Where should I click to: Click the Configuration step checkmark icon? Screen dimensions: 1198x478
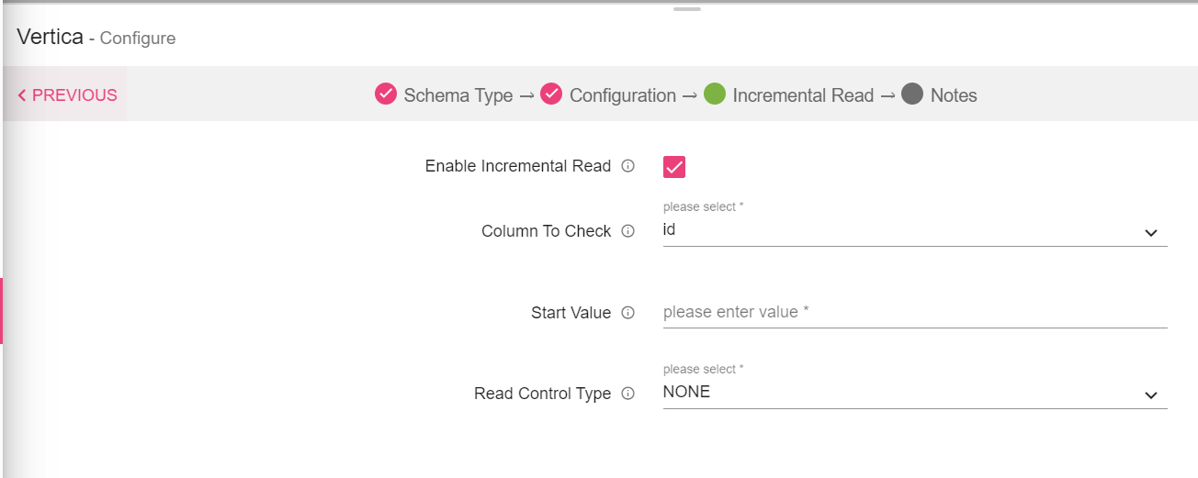[x=551, y=94]
